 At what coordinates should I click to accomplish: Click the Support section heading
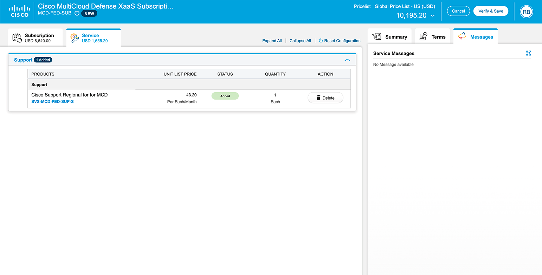point(23,60)
